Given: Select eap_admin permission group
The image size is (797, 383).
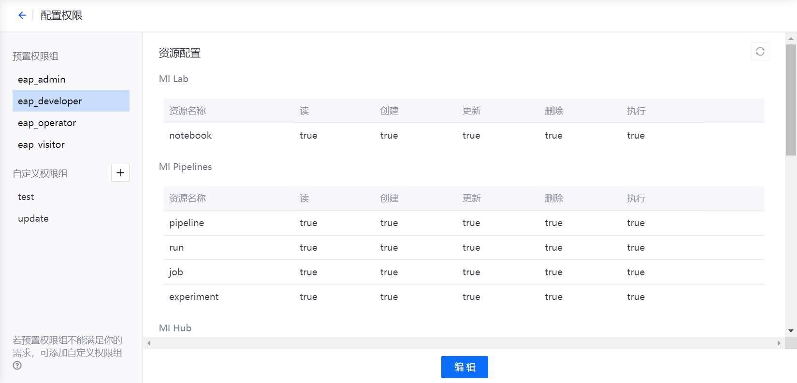Looking at the screenshot, I should coord(71,79).
